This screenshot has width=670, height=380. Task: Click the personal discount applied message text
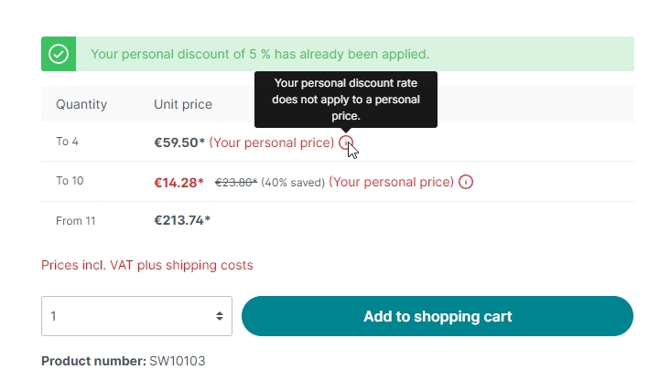[x=260, y=54]
